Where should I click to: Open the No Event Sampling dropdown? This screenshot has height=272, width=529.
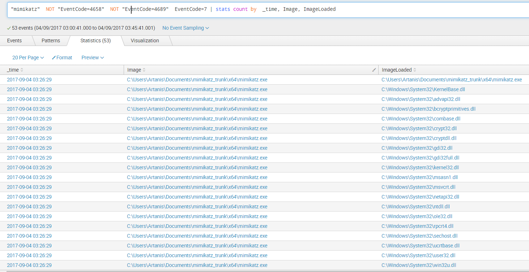(x=185, y=28)
